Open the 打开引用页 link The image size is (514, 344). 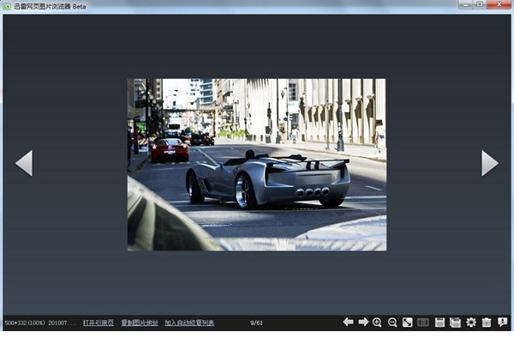pos(99,323)
